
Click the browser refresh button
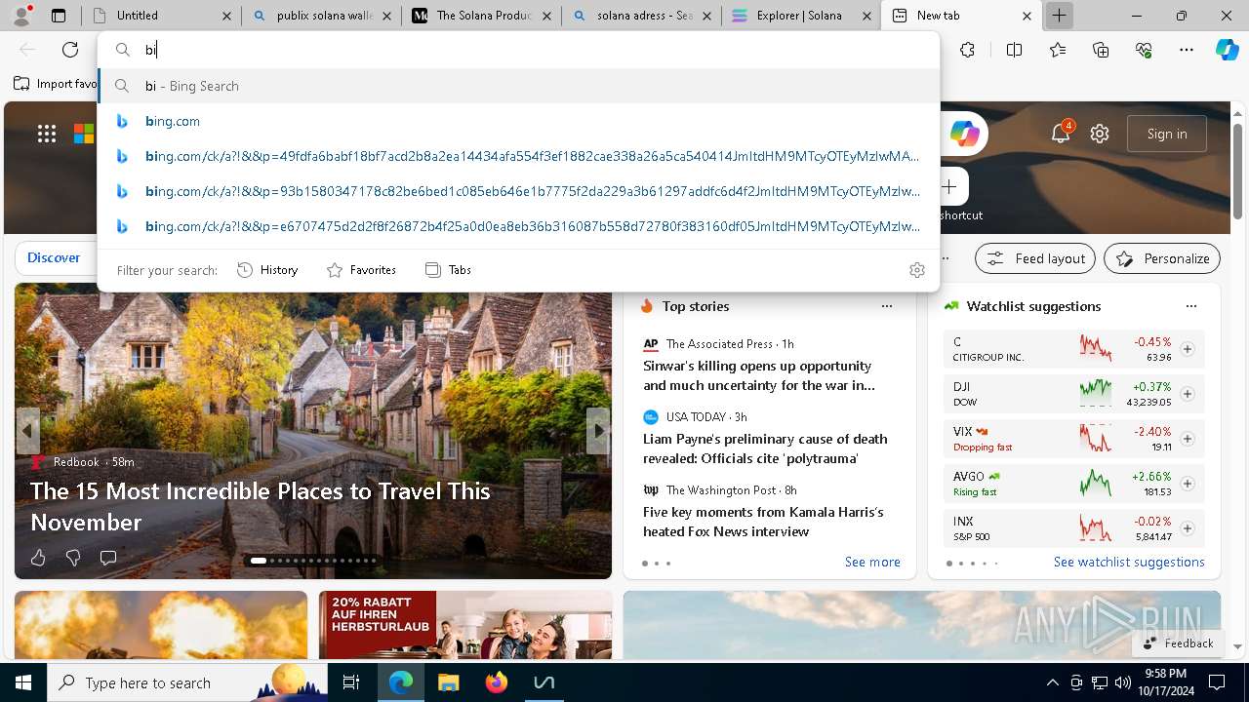70,50
